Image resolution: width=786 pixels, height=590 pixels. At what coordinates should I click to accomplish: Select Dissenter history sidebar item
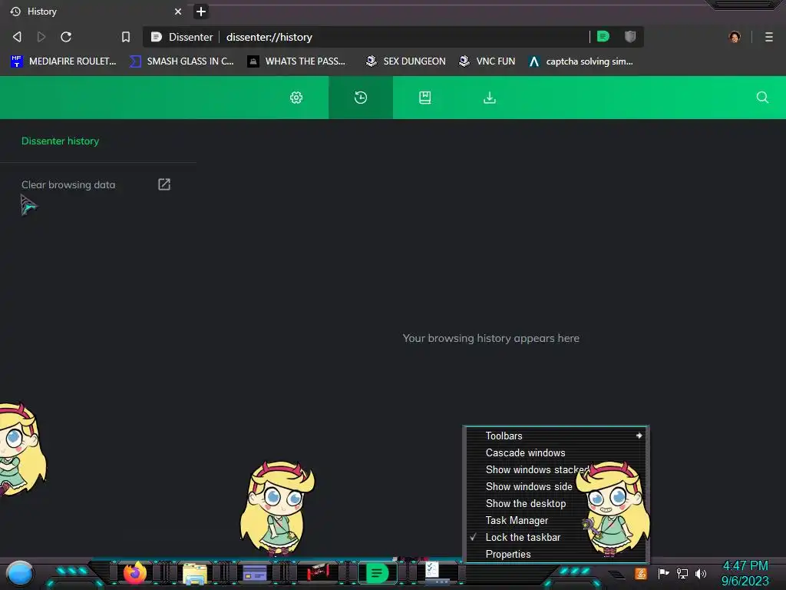pyautogui.click(x=60, y=141)
